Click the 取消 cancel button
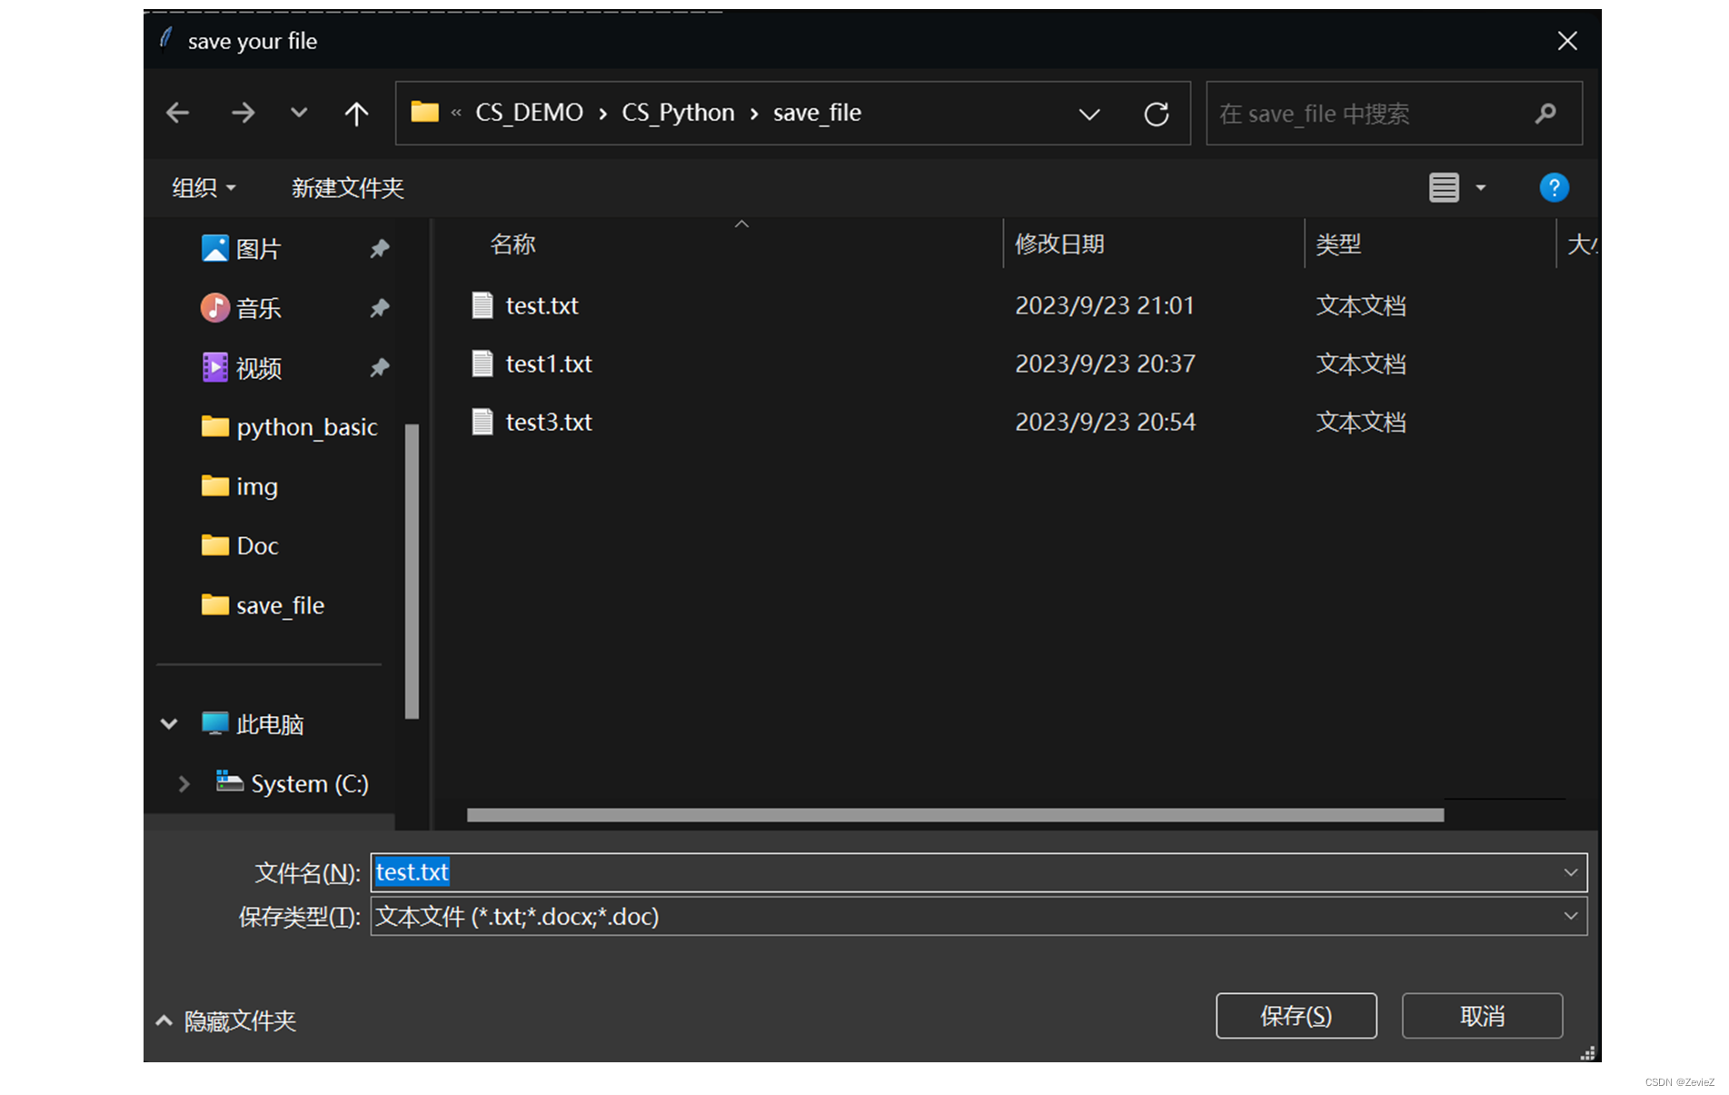Viewport: 1729px width, 1095px height. 1482,1016
